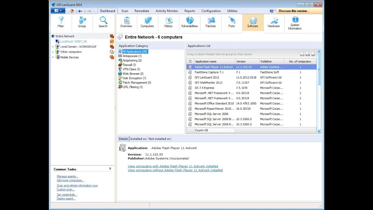Click the status icon beside Entire Network
This screenshot has height=210, width=373.
coord(112,36)
